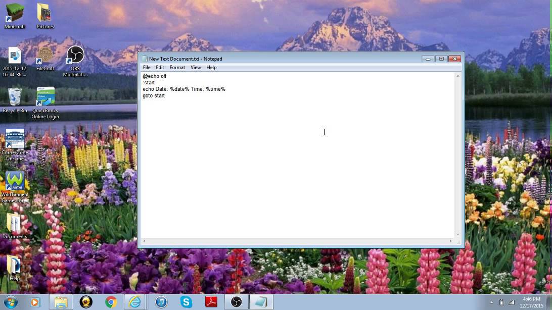552x310 pixels.
Task: Open the Pictures folder on desktop
Action: [45, 16]
